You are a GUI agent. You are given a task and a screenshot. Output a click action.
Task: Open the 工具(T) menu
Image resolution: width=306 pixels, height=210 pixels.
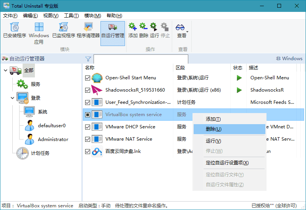(71, 16)
